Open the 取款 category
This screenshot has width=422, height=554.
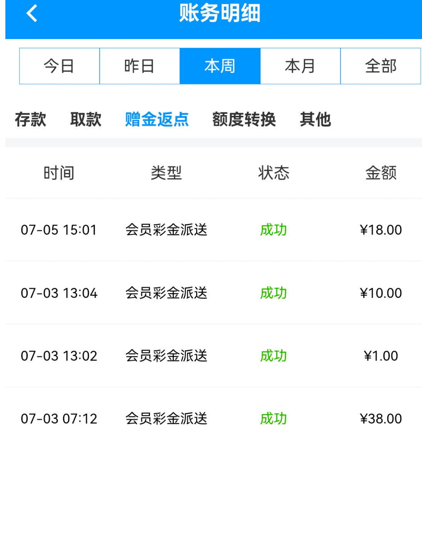click(86, 119)
